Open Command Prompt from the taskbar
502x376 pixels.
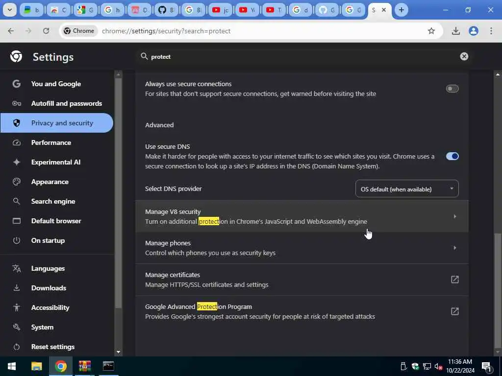(108, 366)
